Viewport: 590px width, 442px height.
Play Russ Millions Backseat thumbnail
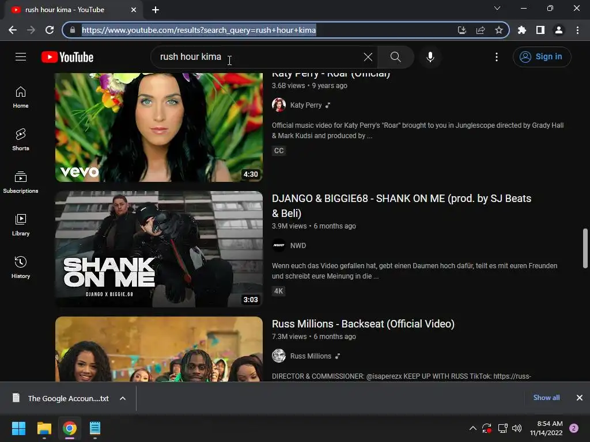(x=159, y=349)
